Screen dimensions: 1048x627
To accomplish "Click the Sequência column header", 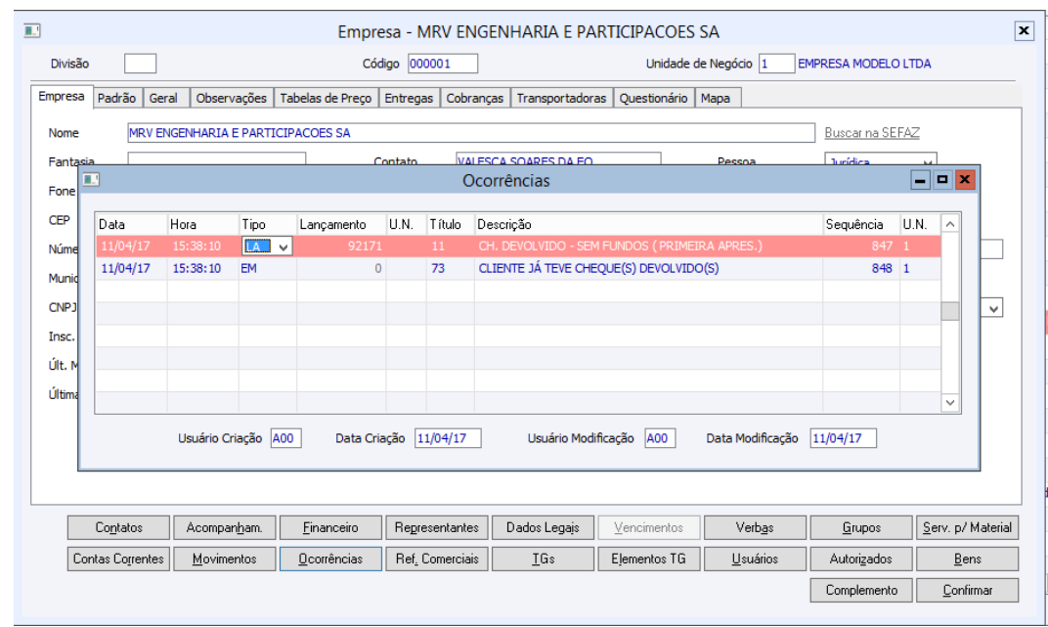I will (861, 225).
